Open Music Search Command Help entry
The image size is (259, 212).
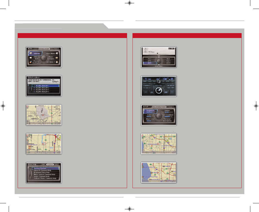(x=45, y=174)
